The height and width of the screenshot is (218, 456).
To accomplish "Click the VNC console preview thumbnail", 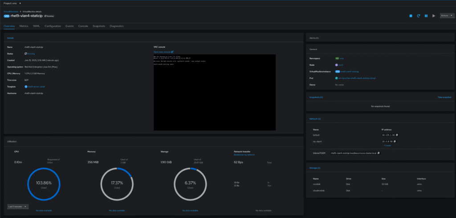I will pyautogui.click(x=215, y=92).
